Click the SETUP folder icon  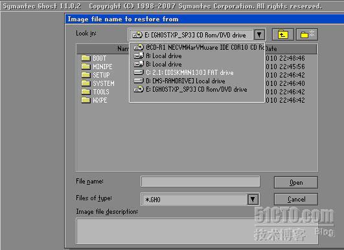[x=86, y=75]
